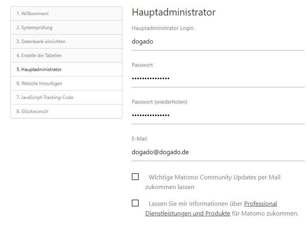Open step 6. Website hinzufügen
This screenshot has height=231, width=307.
(39, 83)
